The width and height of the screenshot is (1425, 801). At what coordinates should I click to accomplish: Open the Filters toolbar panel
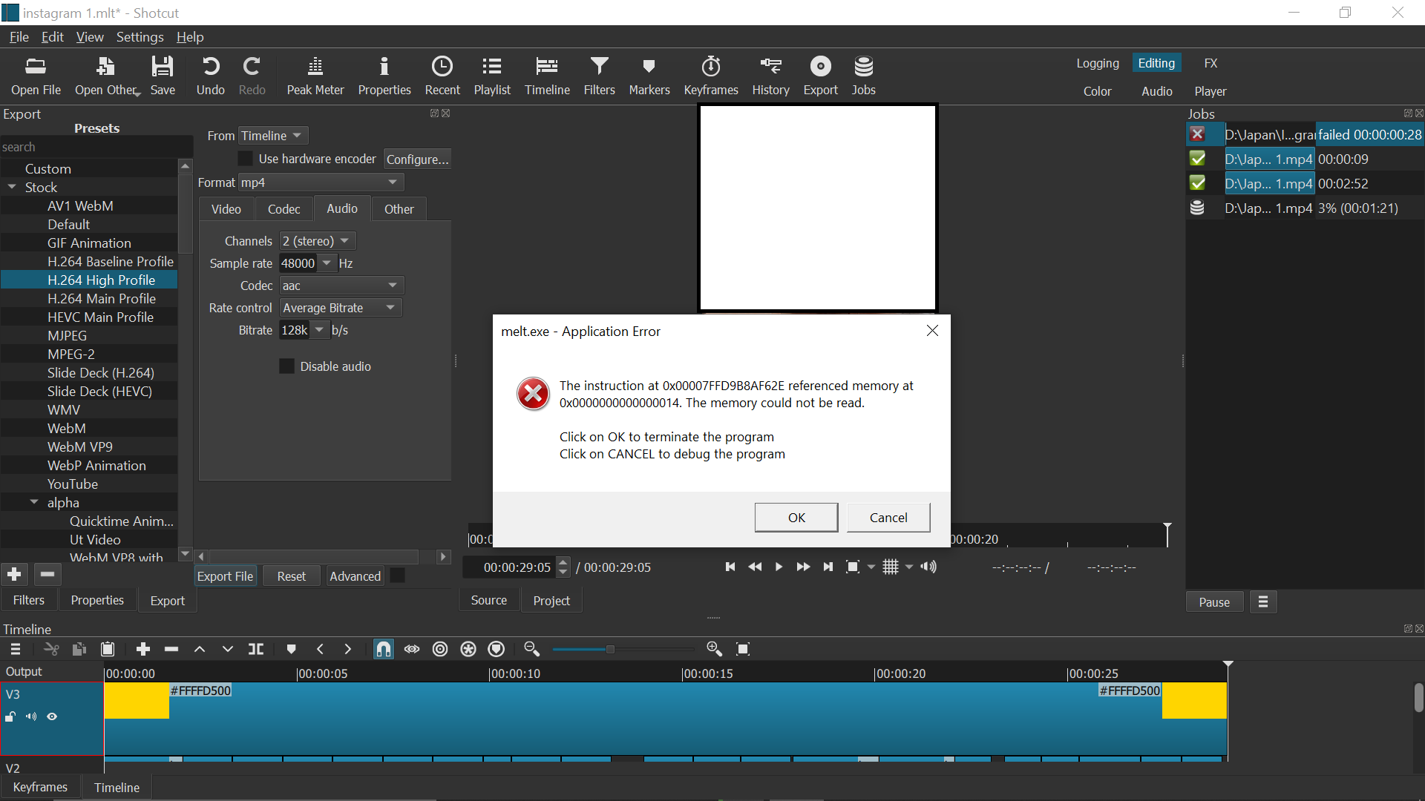tap(599, 76)
